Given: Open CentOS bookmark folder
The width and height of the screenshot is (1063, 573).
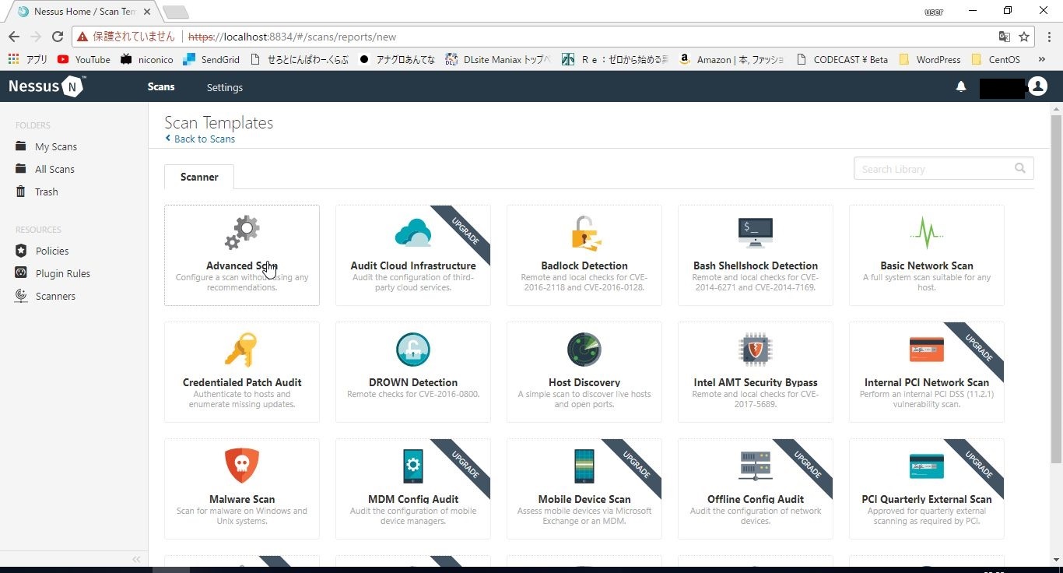Looking at the screenshot, I should (996, 59).
